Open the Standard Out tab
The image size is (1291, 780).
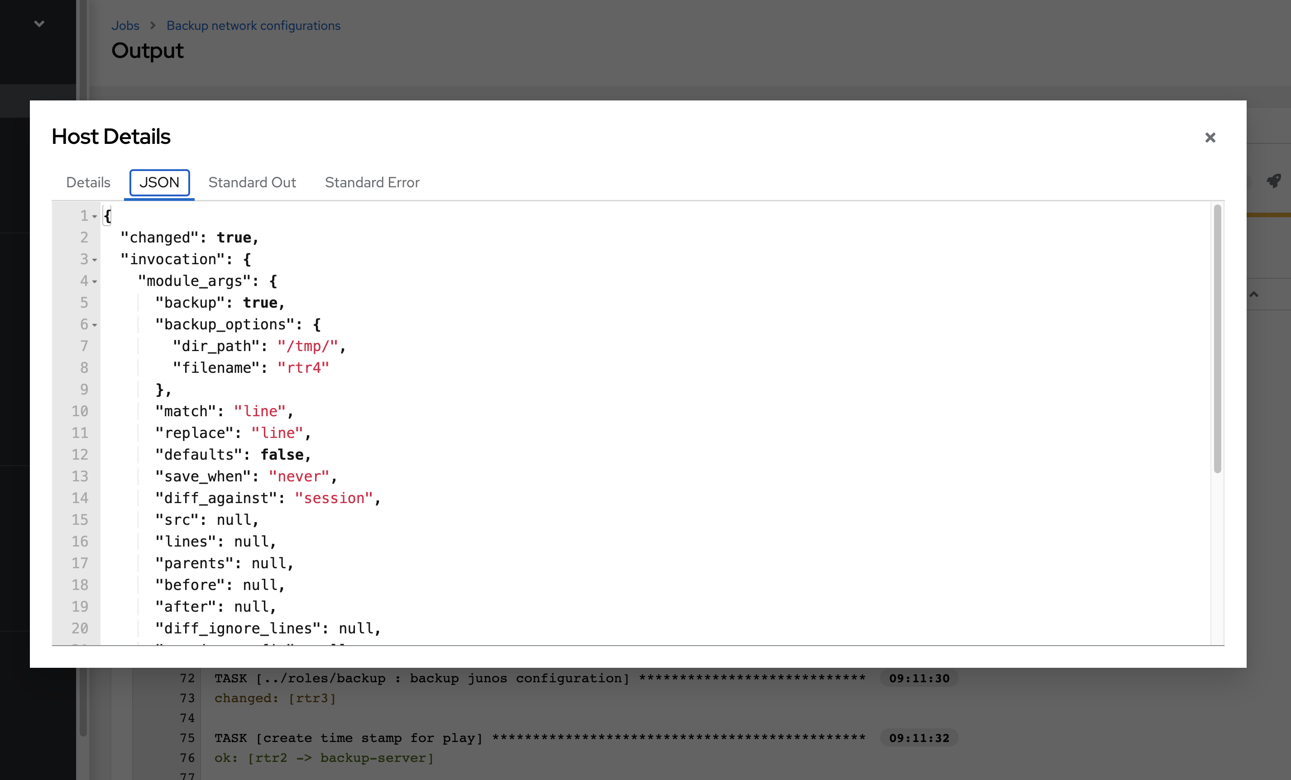252,182
